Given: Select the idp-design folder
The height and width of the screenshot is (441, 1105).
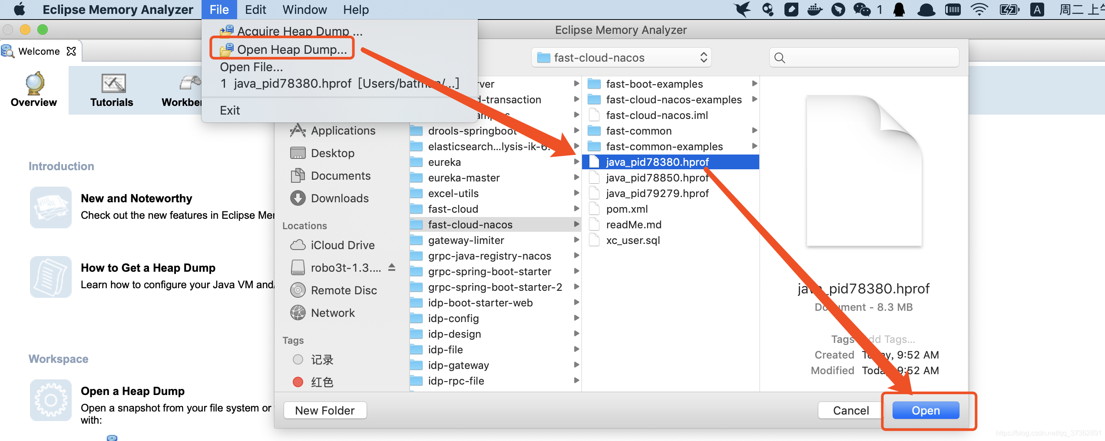Looking at the screenshot, I should [x=495, y=334].
